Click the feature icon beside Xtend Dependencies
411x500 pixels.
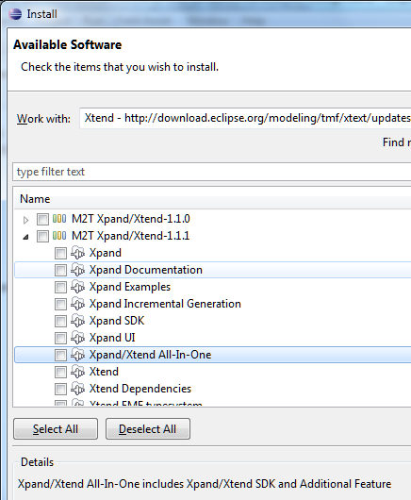[x=77, y=389]
